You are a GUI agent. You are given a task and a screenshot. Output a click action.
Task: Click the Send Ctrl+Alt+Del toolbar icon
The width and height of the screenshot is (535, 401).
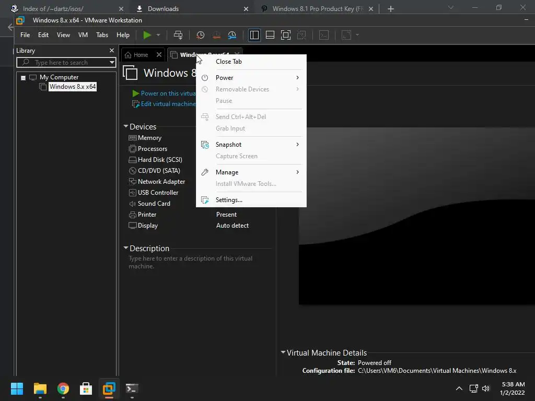[x=178, y=35]
